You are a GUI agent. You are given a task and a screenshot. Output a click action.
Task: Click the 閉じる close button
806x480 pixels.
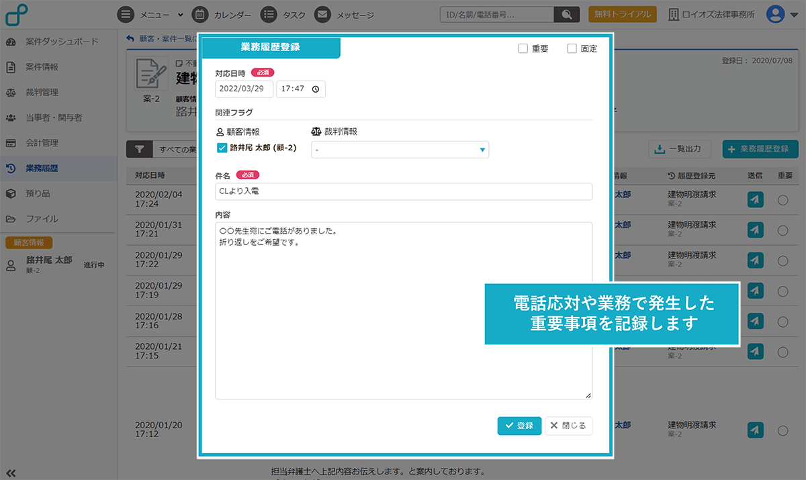[x=569, y=426]
